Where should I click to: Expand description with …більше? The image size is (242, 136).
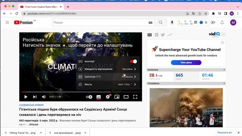point(33,124)
